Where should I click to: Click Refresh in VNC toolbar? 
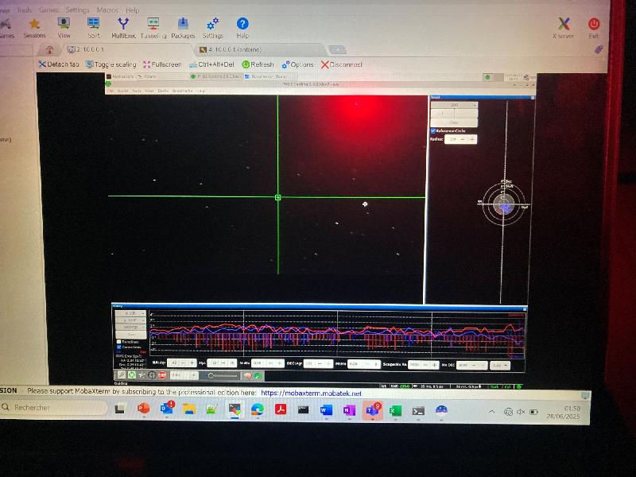click(258, 64)
